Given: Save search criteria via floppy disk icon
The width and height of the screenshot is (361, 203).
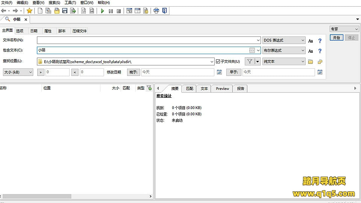Looking at the screenshot, I should [65, 11].
